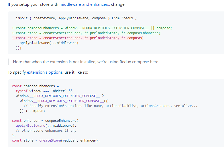Screen dimensions: 224x147
Task: Click 'applyMiddleware(...middleware),' in the second code block
Action: coord(46,126)
